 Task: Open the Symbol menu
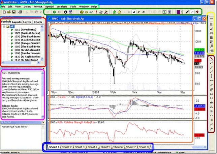pos(50,6)
